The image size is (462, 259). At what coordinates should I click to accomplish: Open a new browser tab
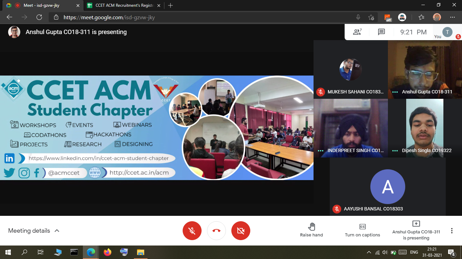tap(170, 5)
